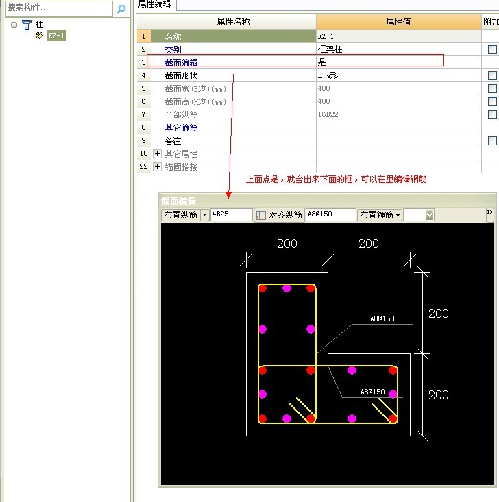
Task: Click the upper A8@150 stirrup label in drawing
Action: (382, 318)
